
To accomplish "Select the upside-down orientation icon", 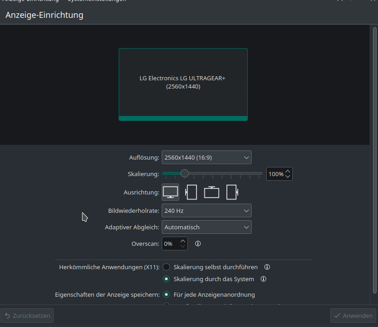I will (212, 192).
